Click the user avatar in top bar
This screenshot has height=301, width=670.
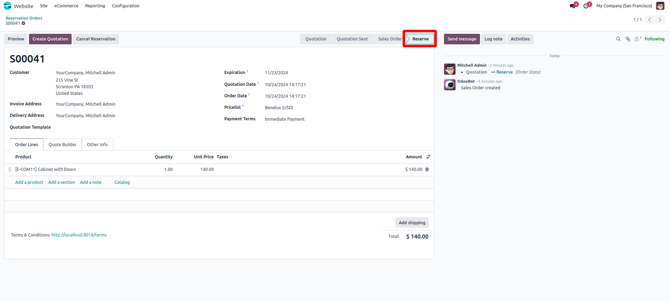click(660, 6)
